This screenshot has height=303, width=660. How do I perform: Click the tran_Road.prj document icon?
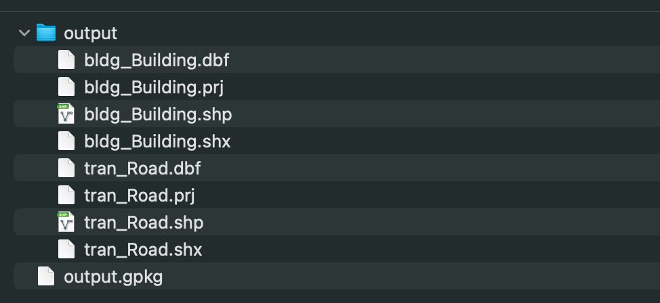tap(66, 195)
